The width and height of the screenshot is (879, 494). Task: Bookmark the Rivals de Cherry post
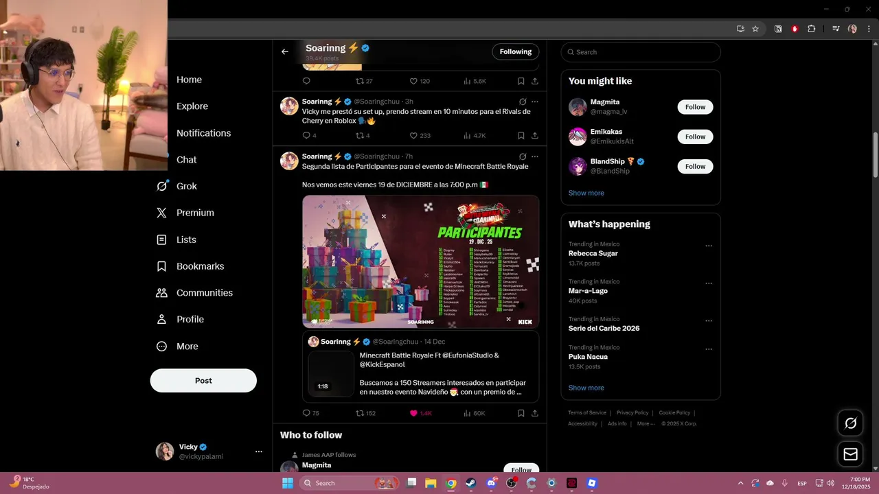[521, 136]
